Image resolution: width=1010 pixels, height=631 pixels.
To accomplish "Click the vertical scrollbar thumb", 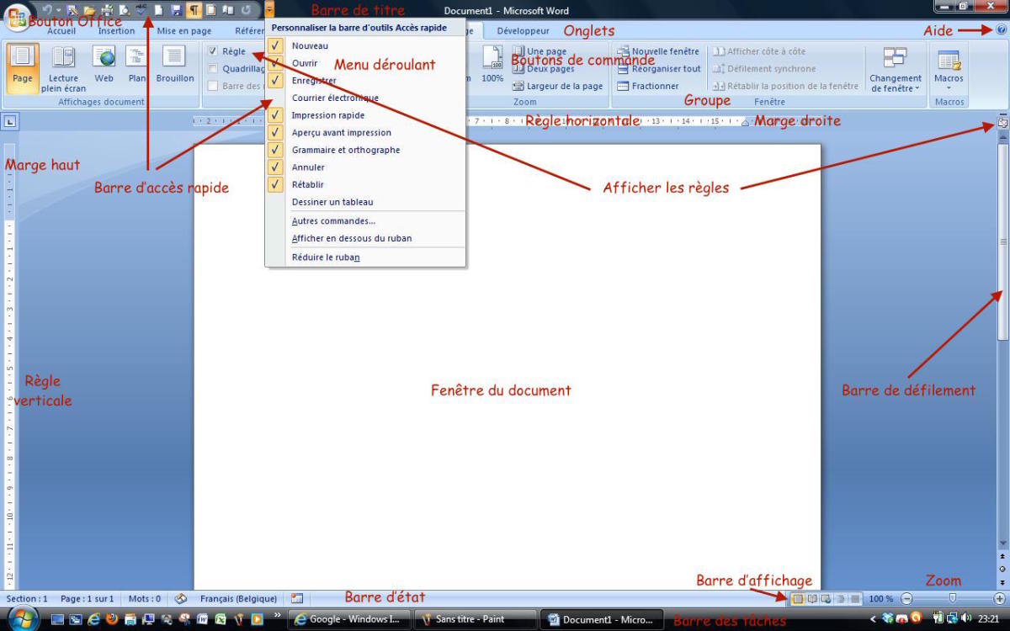I will point(1002,241).
